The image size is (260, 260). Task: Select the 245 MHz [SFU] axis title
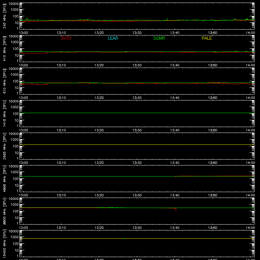(4, 16)
